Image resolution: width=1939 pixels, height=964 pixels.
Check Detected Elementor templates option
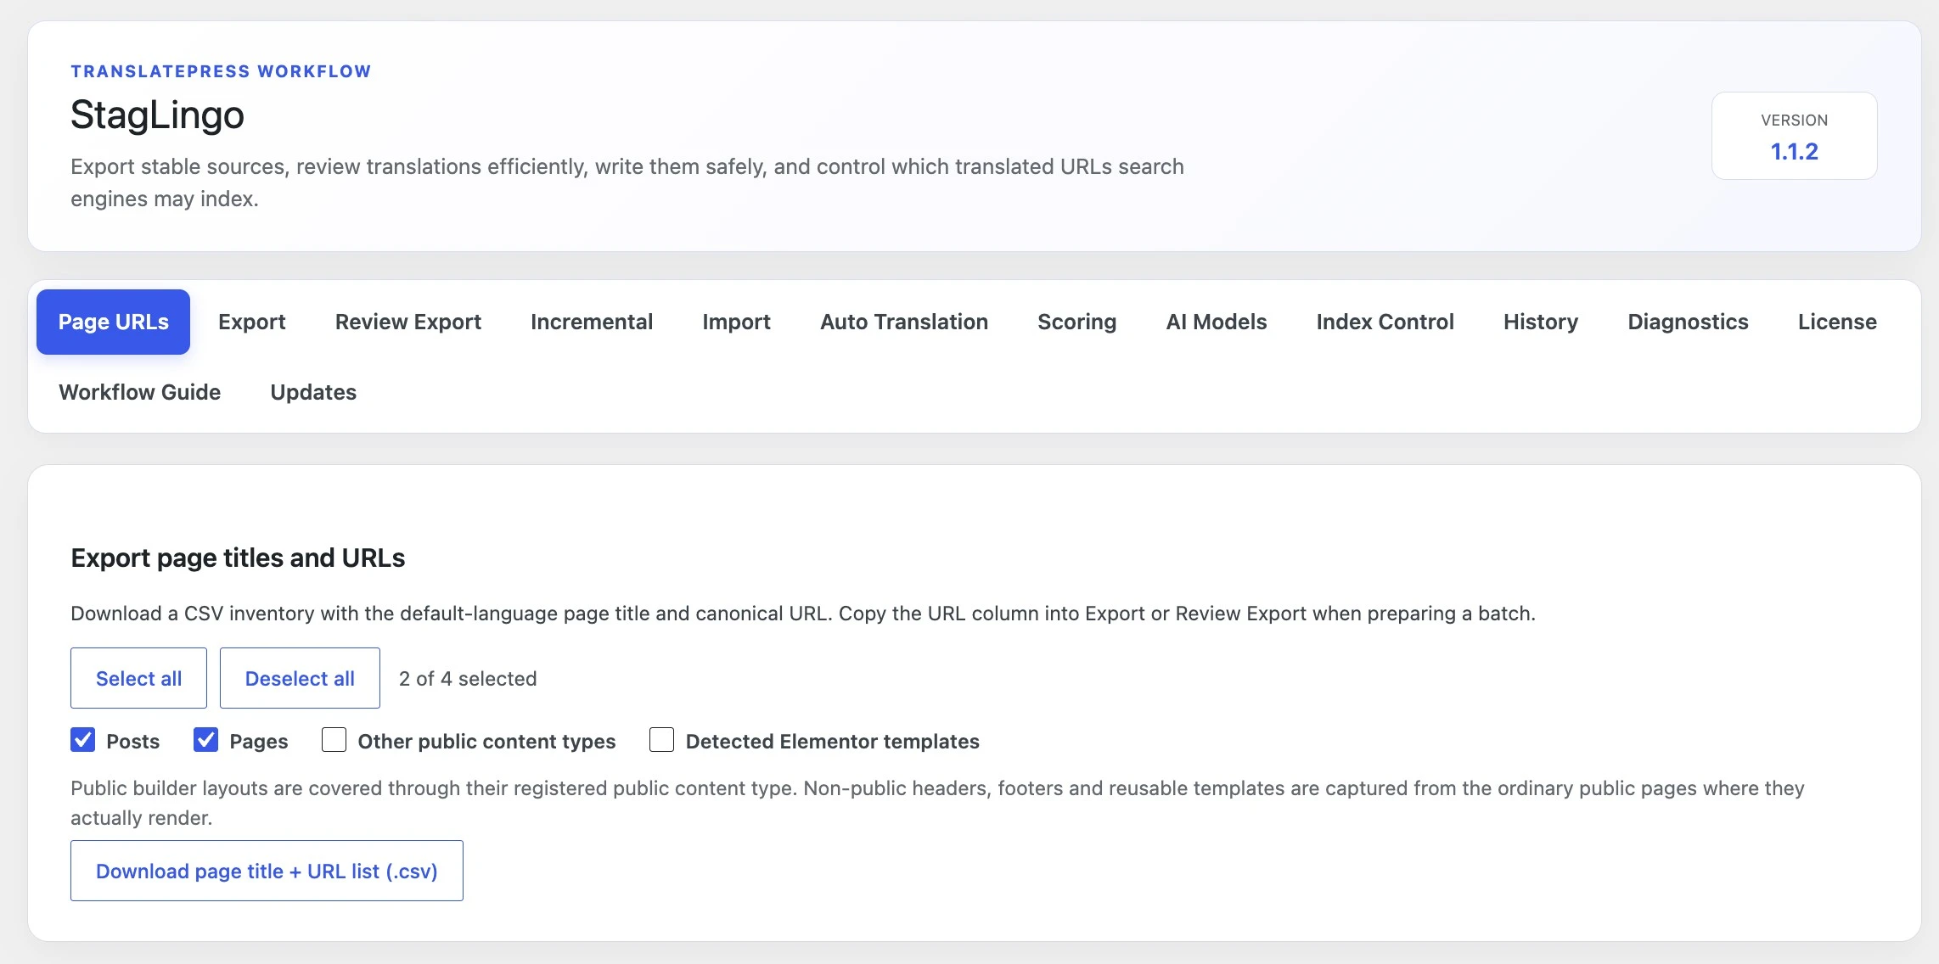click(x=662, y=740)
